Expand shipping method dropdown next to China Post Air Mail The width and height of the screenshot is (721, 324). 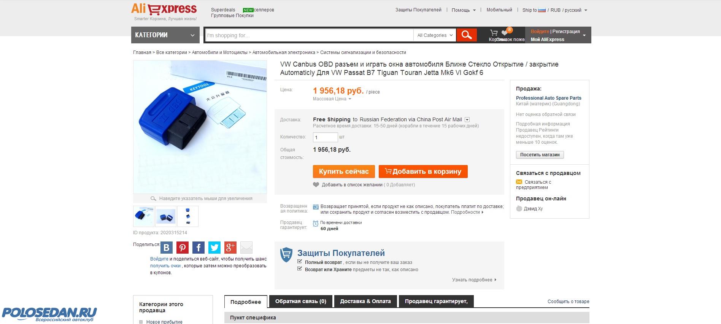click(467, 119)
